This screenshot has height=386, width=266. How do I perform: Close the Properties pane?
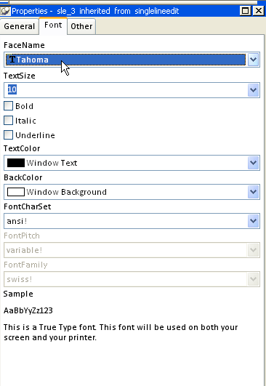click(259, 11)
